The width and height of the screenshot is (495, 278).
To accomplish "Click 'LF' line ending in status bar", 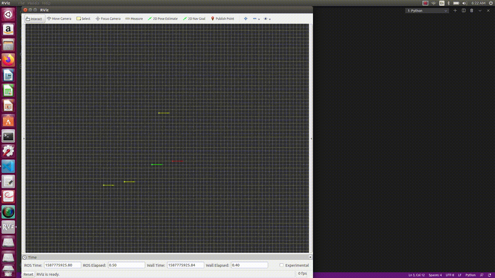I will pyautogui.click(x=460, y=275).
